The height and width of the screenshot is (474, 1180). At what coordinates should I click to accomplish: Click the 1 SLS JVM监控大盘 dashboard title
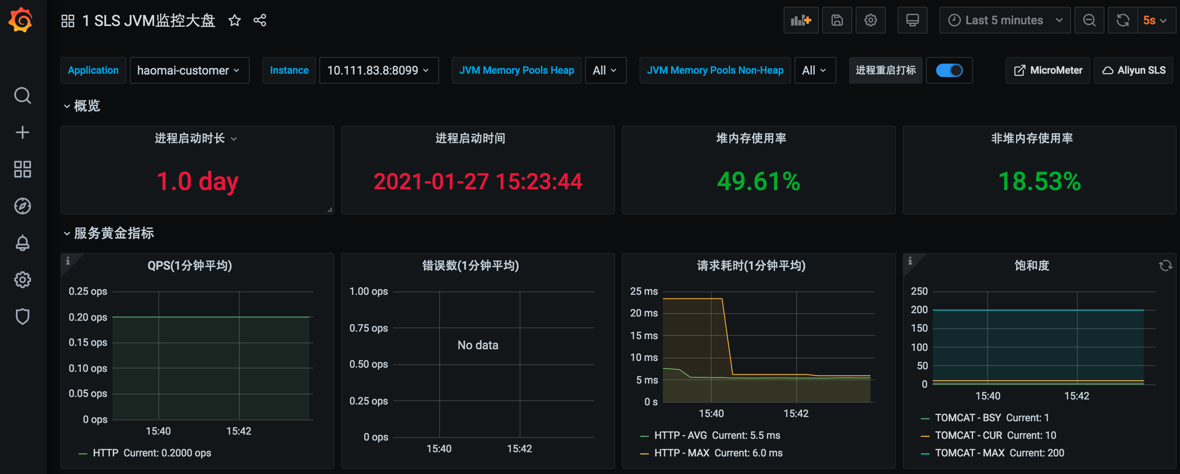149,21
